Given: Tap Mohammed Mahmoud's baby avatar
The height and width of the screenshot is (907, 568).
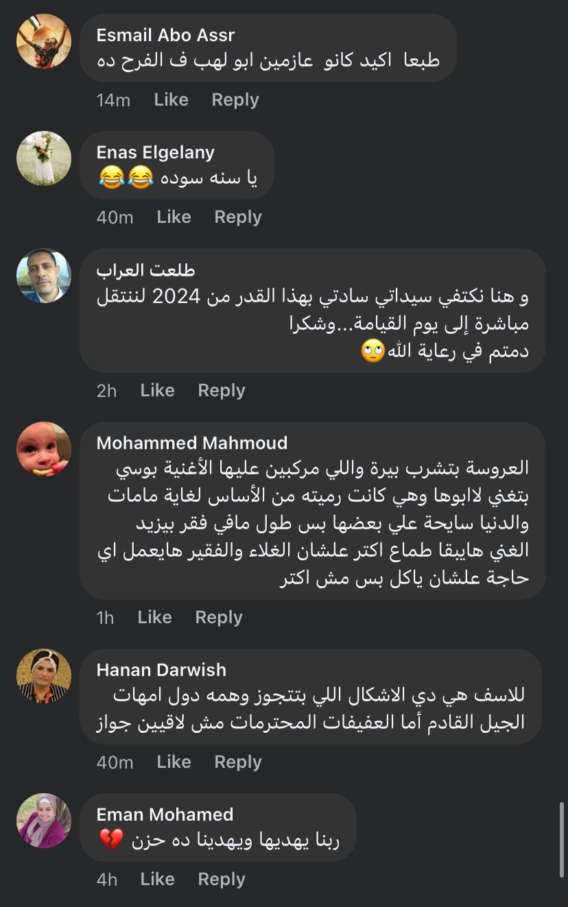Looking at the screenshot, I should [44, 449].
